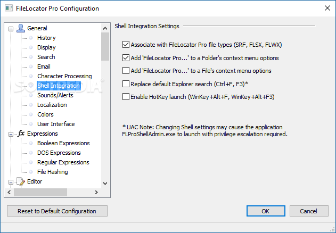Screen dimensions: 336x233
Task: Click the bullet icon beside Localization
Action: click(x=31, y=105)
